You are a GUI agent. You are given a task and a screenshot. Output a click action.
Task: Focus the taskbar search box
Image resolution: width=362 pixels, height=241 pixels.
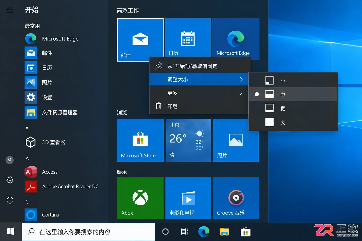[88, 232]
